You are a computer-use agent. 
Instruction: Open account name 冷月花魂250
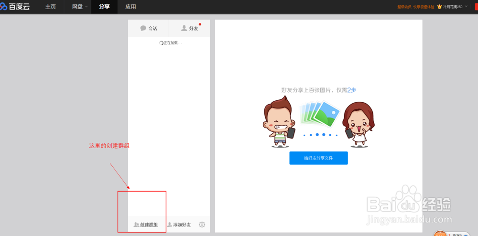[453, 7]
